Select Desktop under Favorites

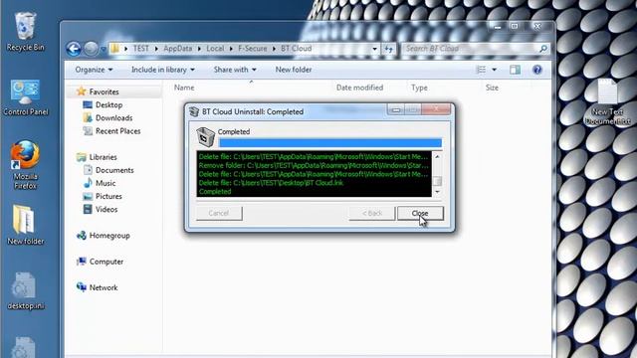[108, 104]
